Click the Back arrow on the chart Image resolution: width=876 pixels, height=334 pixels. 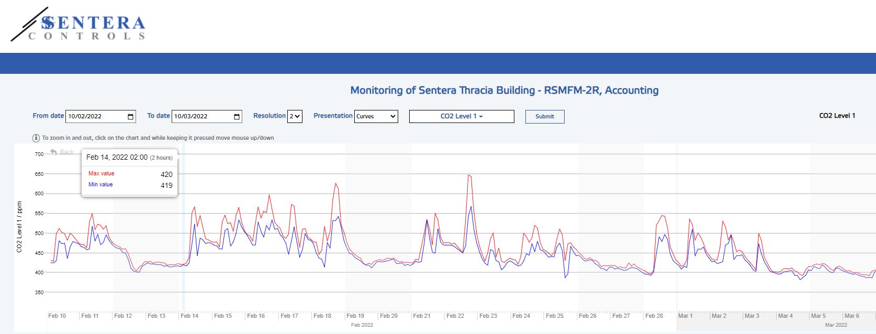tap(54, 152)
